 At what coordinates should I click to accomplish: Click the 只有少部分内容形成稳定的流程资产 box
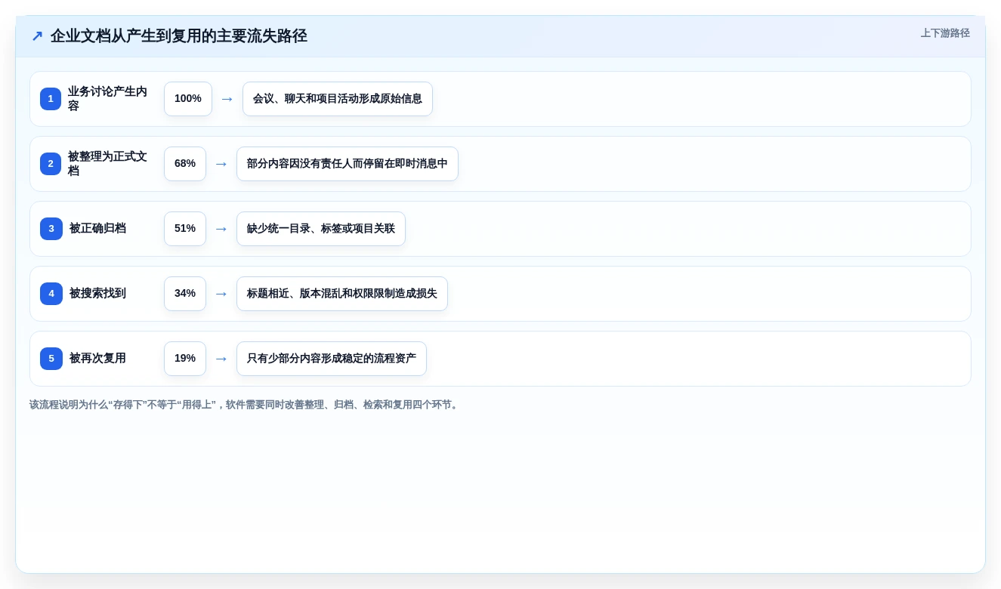click(332, 359)
